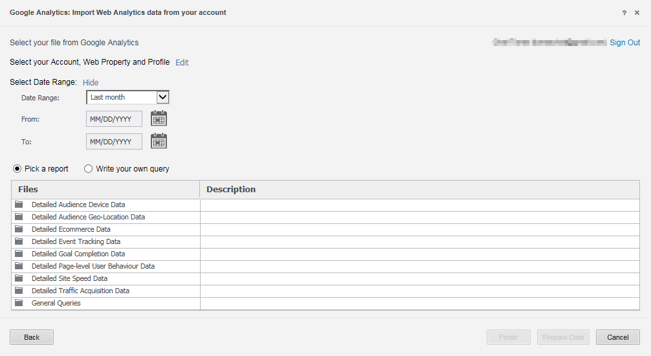The height and width of the screenshot is (356, 651).
Task: Click the From date input field
Action: pyautogui.click(x=114, y=119)
